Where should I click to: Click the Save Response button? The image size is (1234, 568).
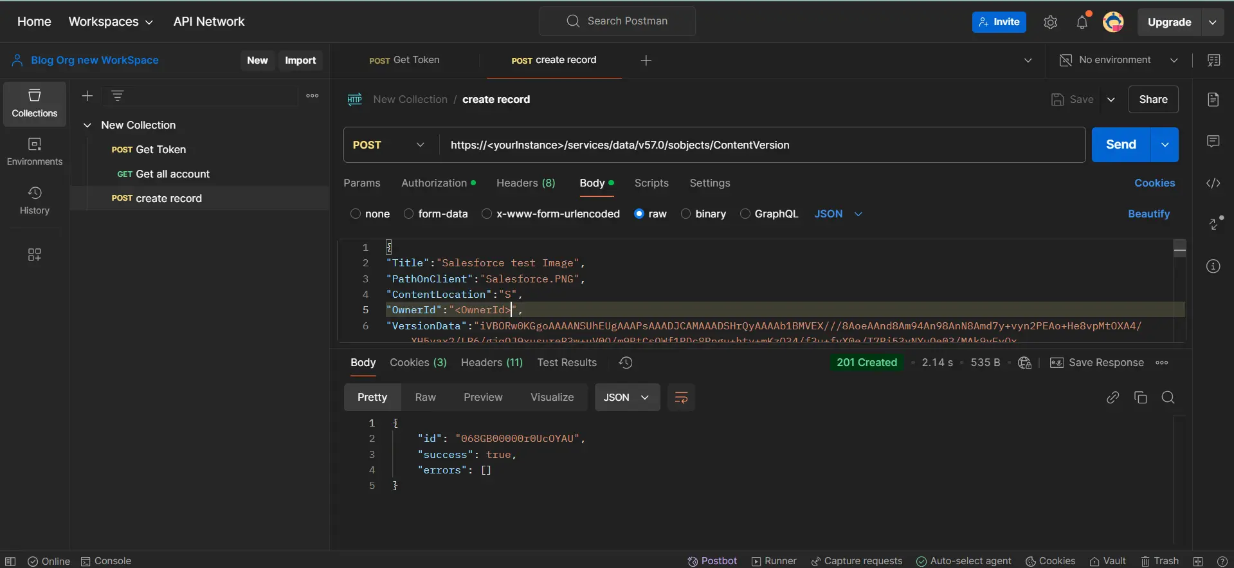point(1097,363)
